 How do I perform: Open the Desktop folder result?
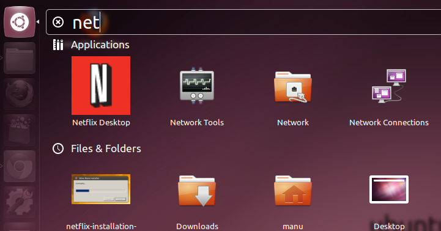[389, 189]
